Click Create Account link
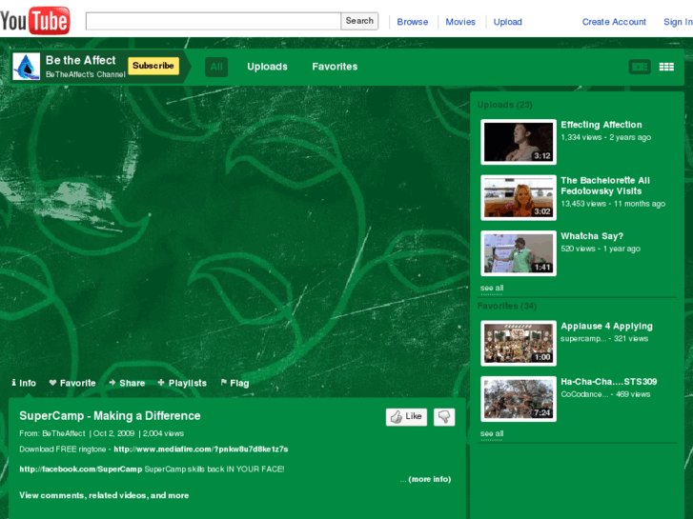 point(614,22)
